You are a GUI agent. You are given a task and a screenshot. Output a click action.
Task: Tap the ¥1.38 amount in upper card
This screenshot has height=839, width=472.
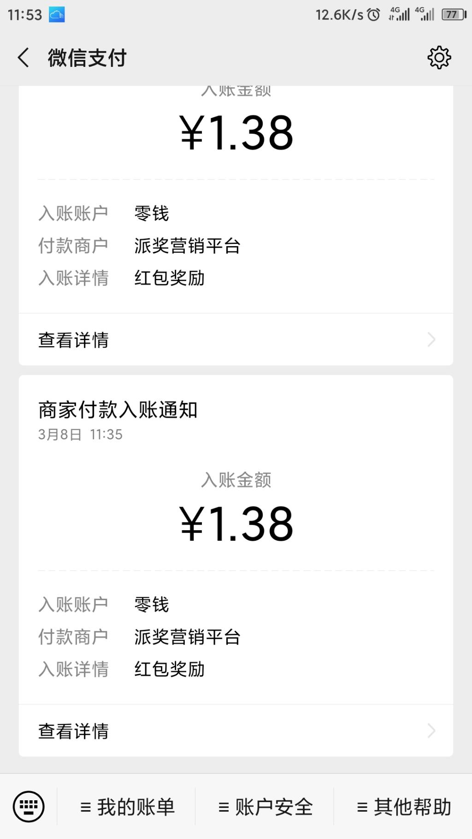236,133
